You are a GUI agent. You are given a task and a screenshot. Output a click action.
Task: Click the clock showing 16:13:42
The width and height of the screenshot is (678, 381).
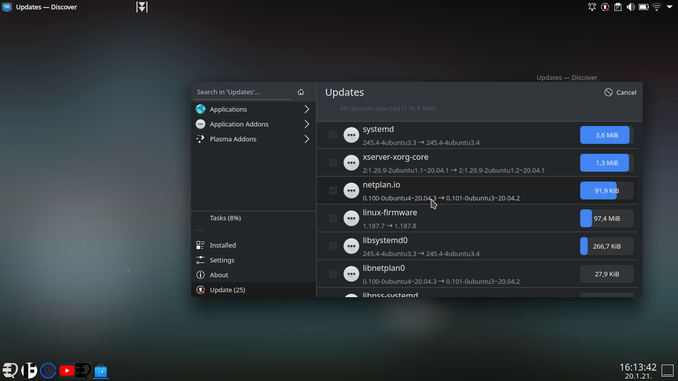pyautogui.click(x=638, y=367)
